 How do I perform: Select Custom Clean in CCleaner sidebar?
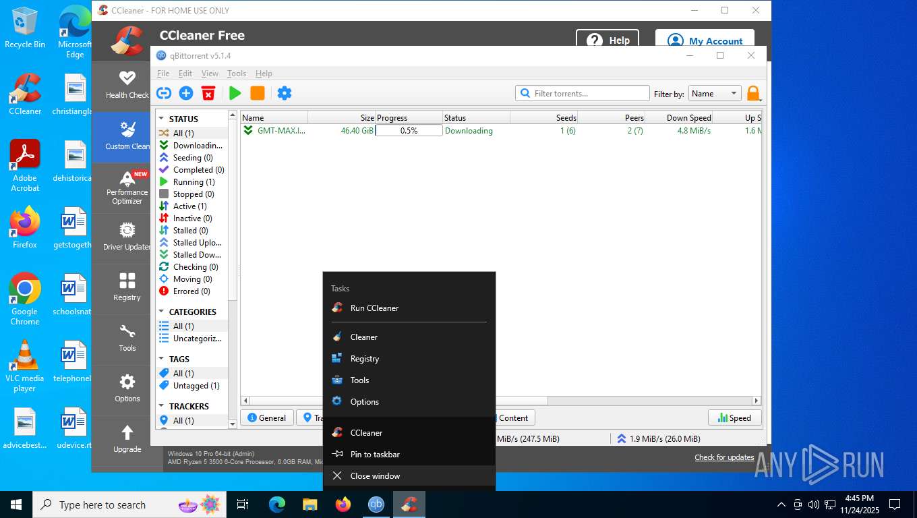tap(127, 136)
